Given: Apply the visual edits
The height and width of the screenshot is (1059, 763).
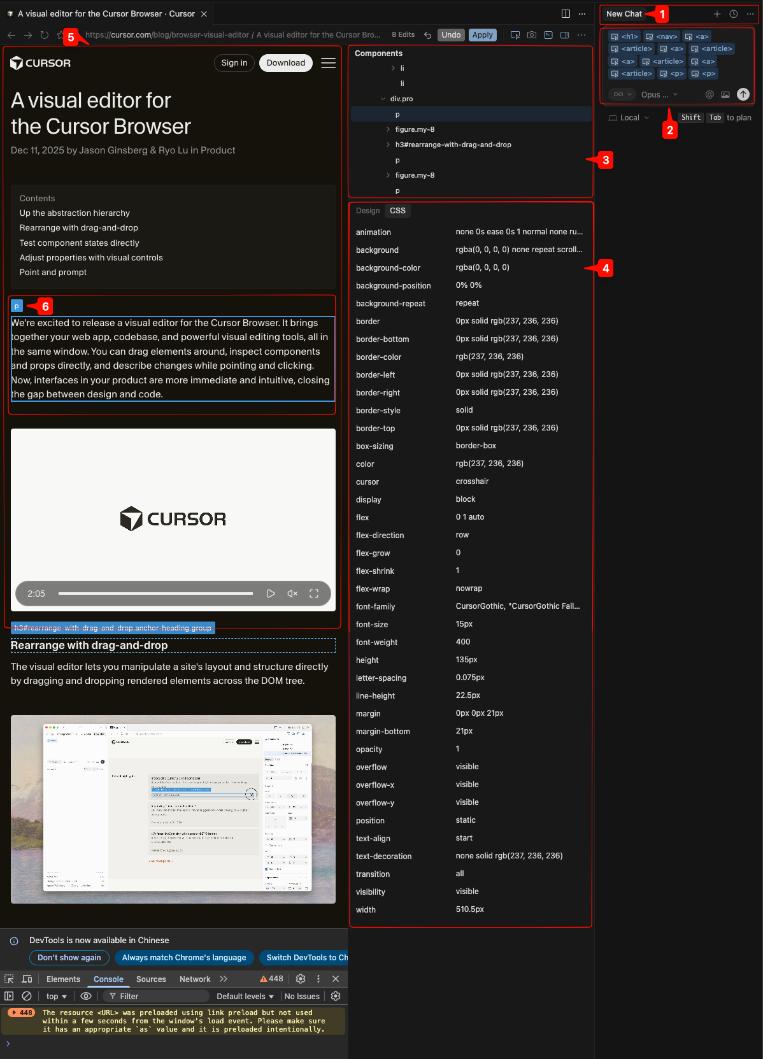Looking at the screenshot, I should pyautogui.click(x=482, y=35).
